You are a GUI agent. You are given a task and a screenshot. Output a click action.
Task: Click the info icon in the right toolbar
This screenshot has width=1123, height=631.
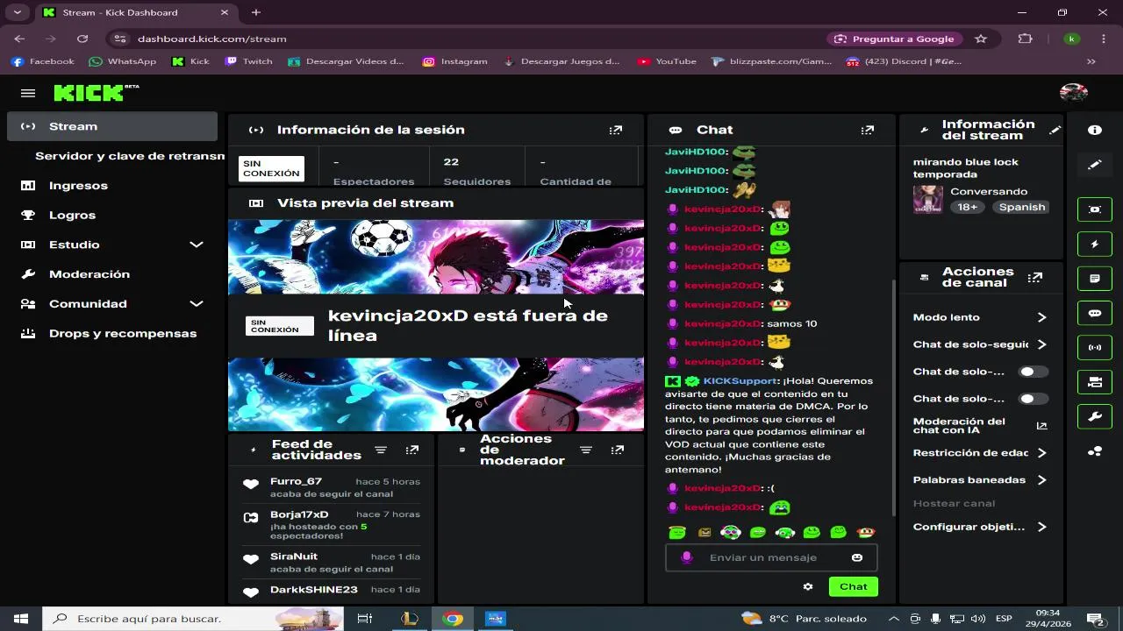1095,130
